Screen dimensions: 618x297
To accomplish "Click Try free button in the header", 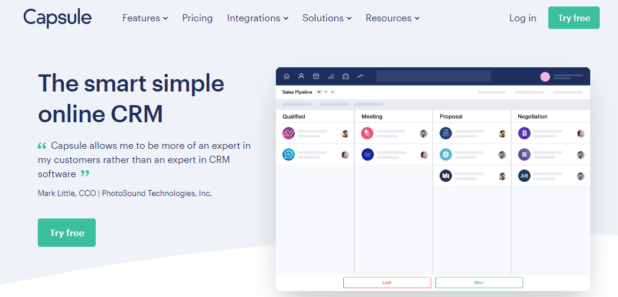I will tap(574, 18).
